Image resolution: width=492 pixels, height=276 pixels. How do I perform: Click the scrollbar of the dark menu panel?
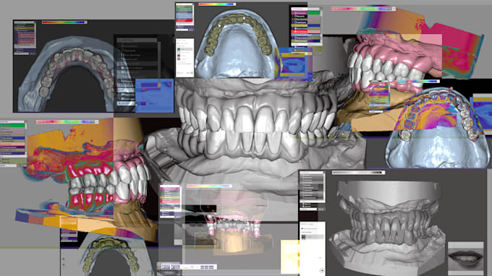click(x=159, y=59)
